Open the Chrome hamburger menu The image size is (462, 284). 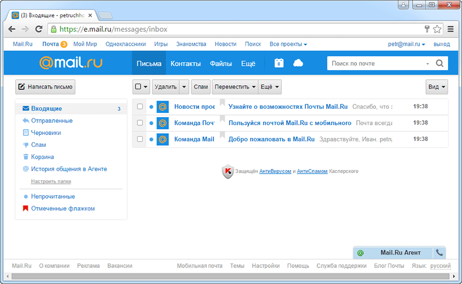(451, 29)
